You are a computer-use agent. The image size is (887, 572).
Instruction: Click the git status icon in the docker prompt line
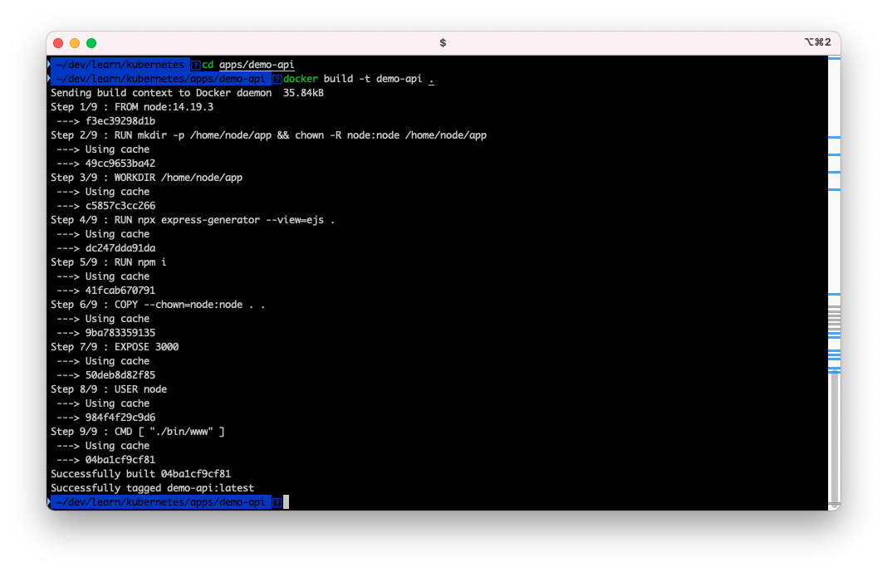point(277,79)
